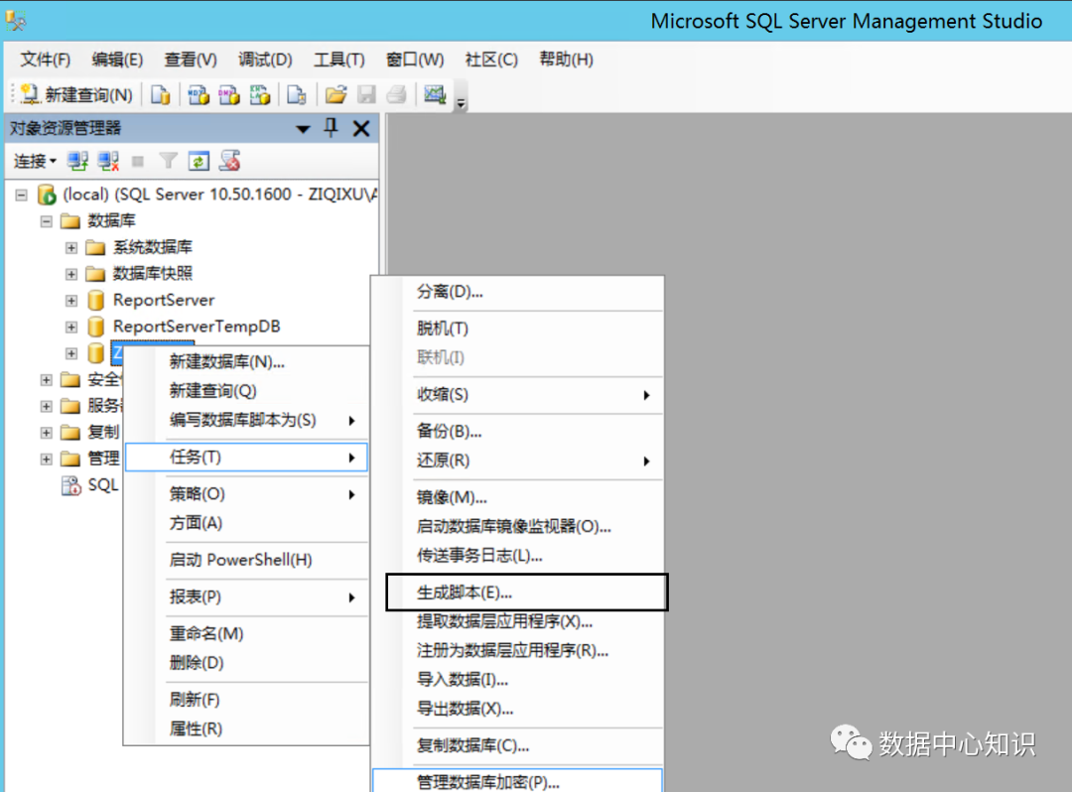Click the Disconnect server icon
1072x792 pixels.
pyautogui.click(x=108, y=161)
